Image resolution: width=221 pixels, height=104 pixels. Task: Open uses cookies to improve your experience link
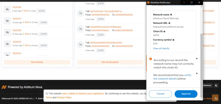click(x=83, y=94)
